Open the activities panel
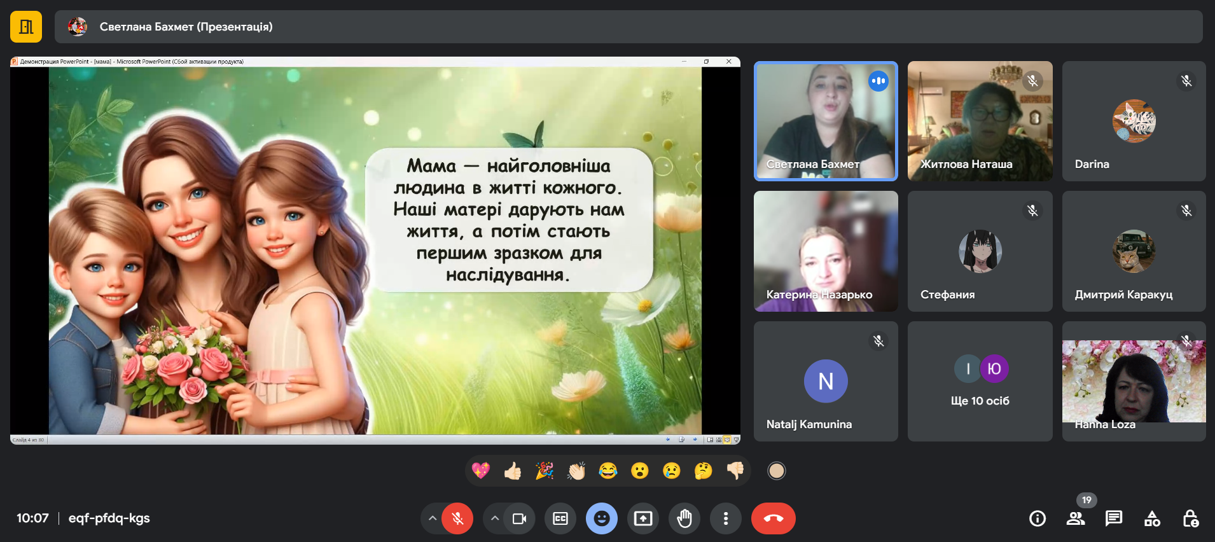1215x542 pixels. [x=1152, y=518]
